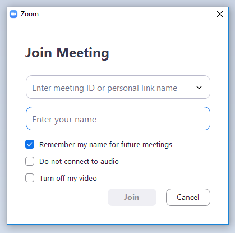Click the 'Remember my name for future meetings' label

tap(105, 145)
